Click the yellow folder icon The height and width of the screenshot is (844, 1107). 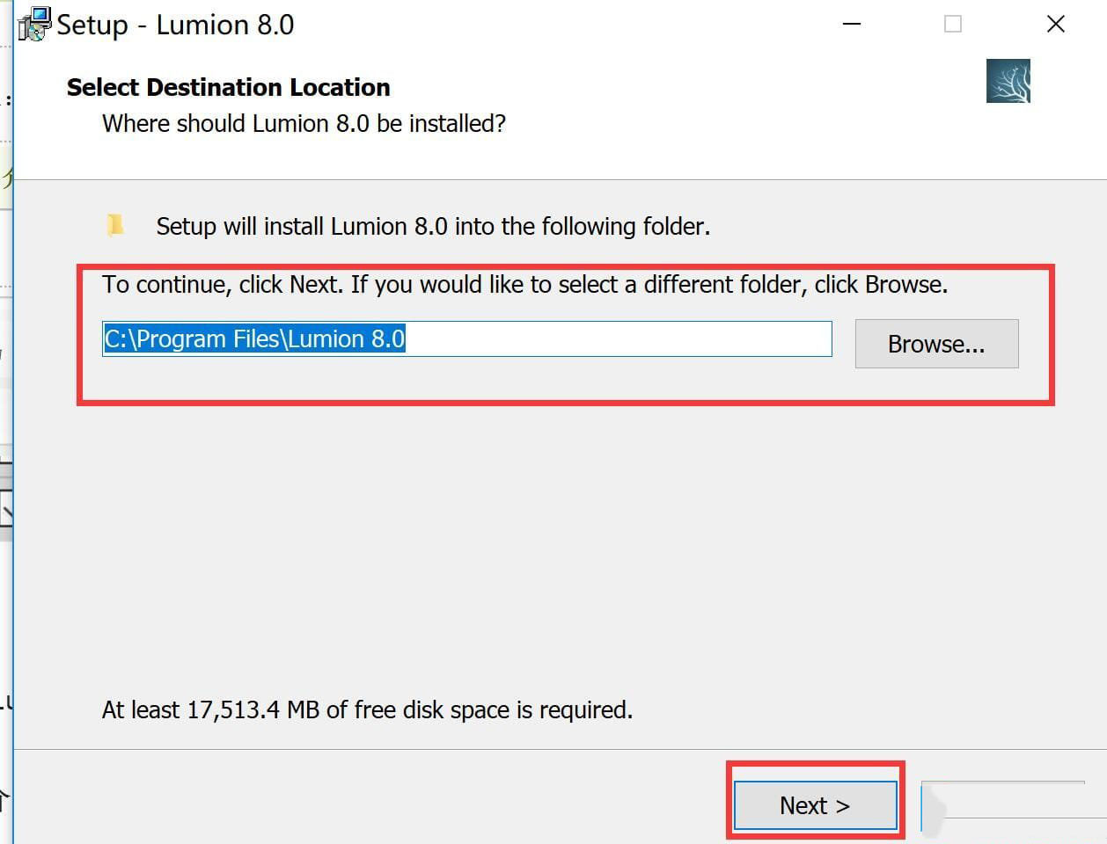point(115,225)
